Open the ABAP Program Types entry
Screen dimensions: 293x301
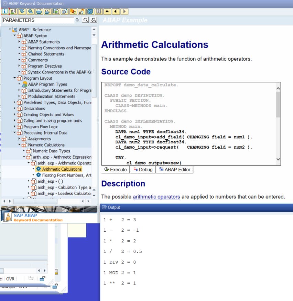[47, 84]
